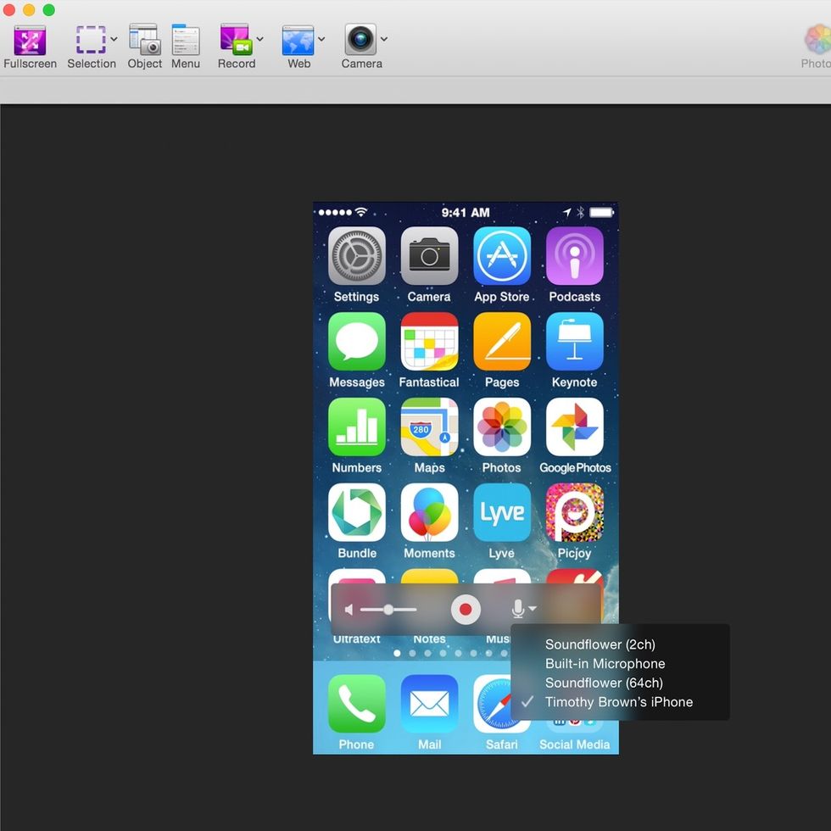Open the Camera options dropdown arrow

pos(384,39)
